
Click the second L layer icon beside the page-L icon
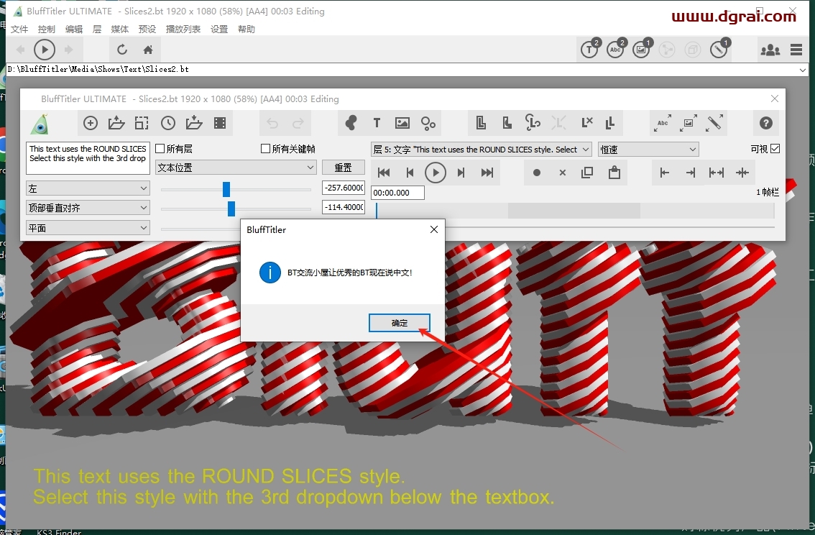coord(507,123)
